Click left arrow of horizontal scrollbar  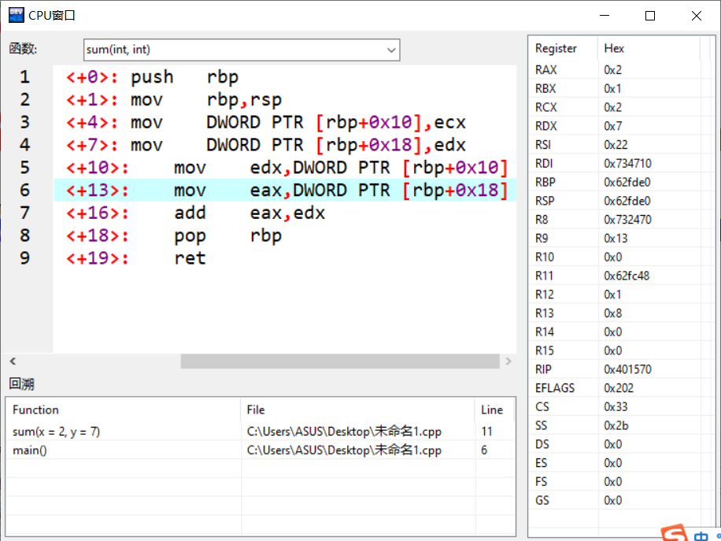[13, 361]
